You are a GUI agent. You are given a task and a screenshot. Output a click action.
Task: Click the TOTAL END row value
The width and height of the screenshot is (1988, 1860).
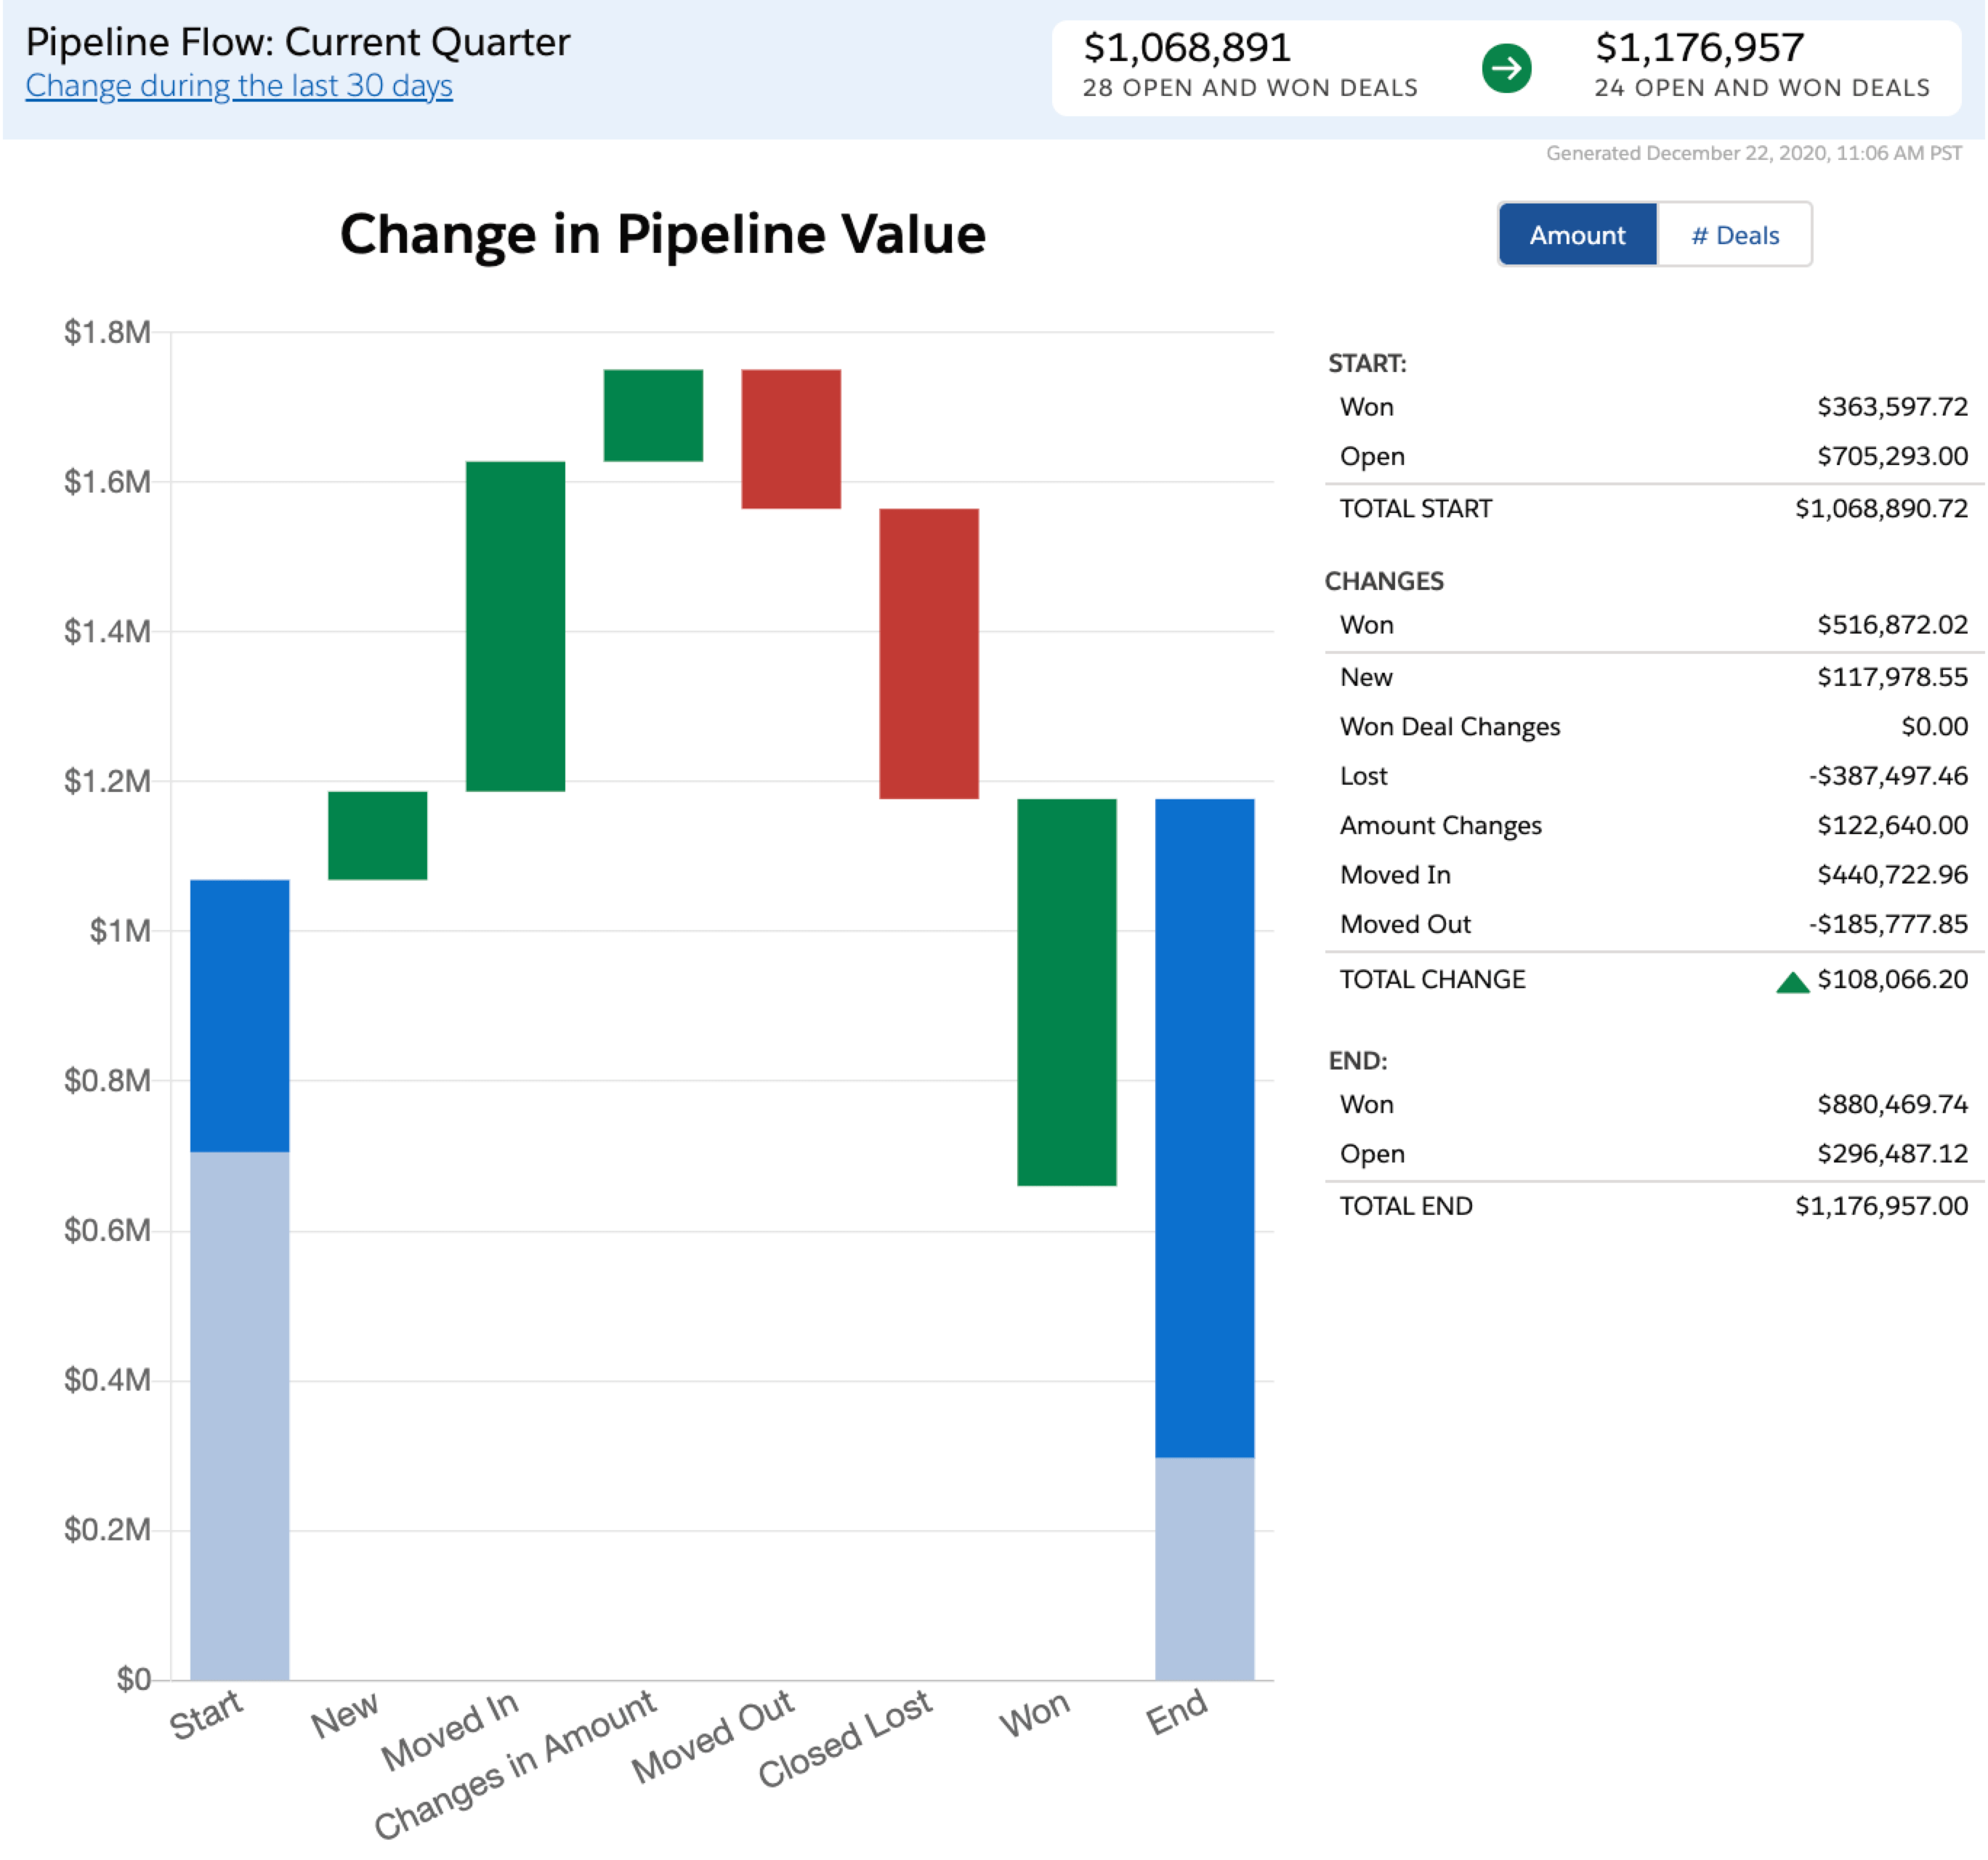[x=1881, y=1206]
